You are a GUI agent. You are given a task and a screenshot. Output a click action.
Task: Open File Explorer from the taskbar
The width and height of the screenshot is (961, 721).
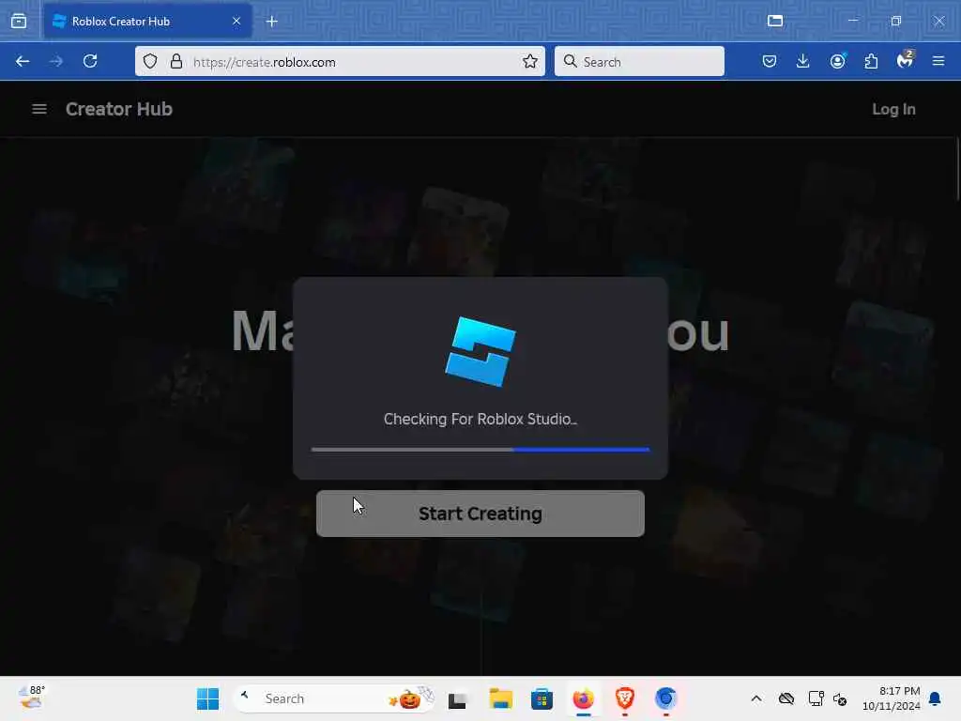tap(500, 698)
